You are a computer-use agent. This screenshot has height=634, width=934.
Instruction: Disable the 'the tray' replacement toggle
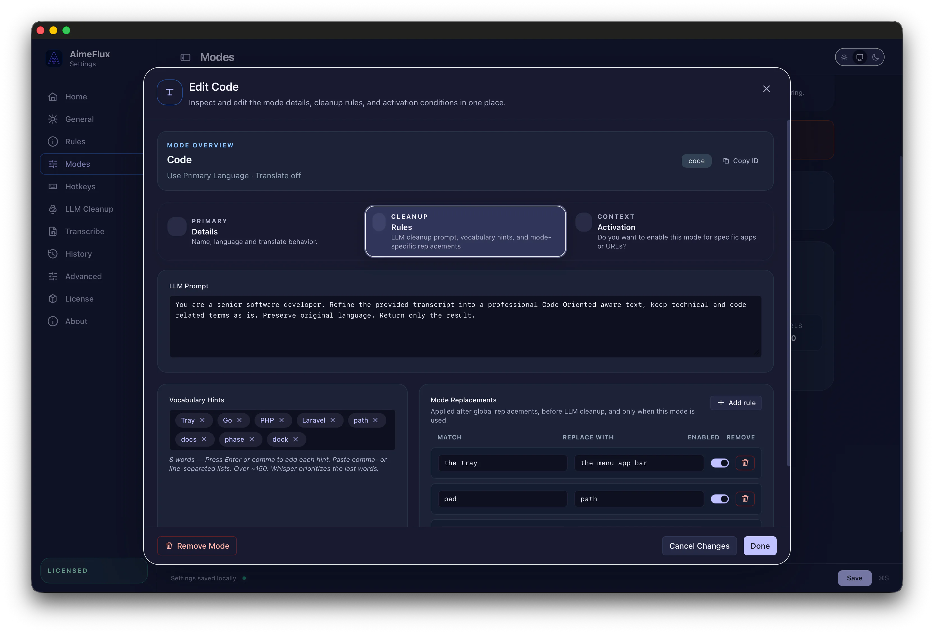[719, 463]
